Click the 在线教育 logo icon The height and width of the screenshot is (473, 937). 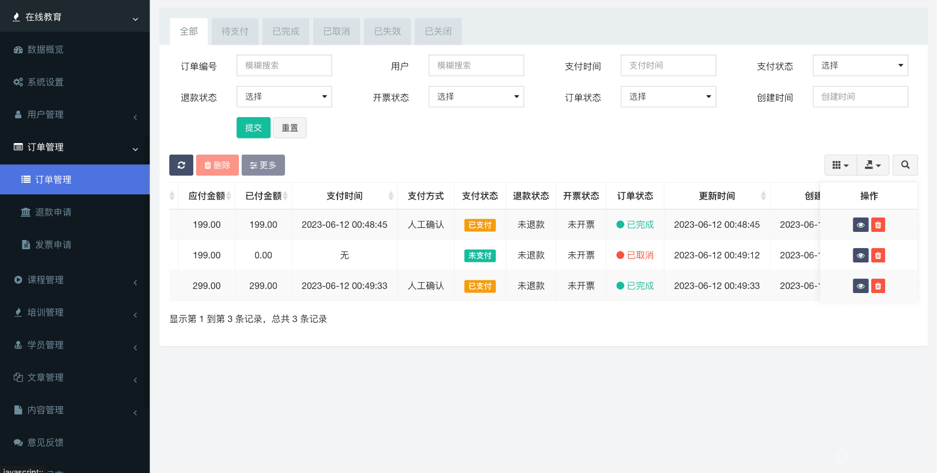coord(16,17)
